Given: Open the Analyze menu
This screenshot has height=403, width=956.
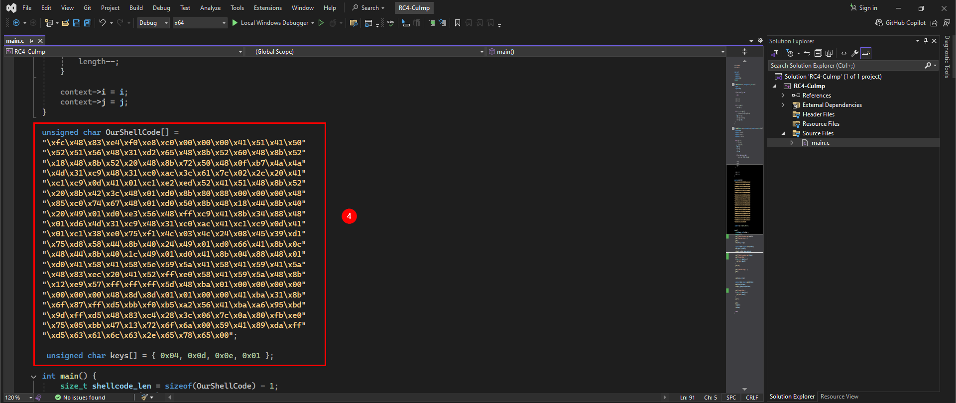Looking at the screenshot, I should point(210,8).
